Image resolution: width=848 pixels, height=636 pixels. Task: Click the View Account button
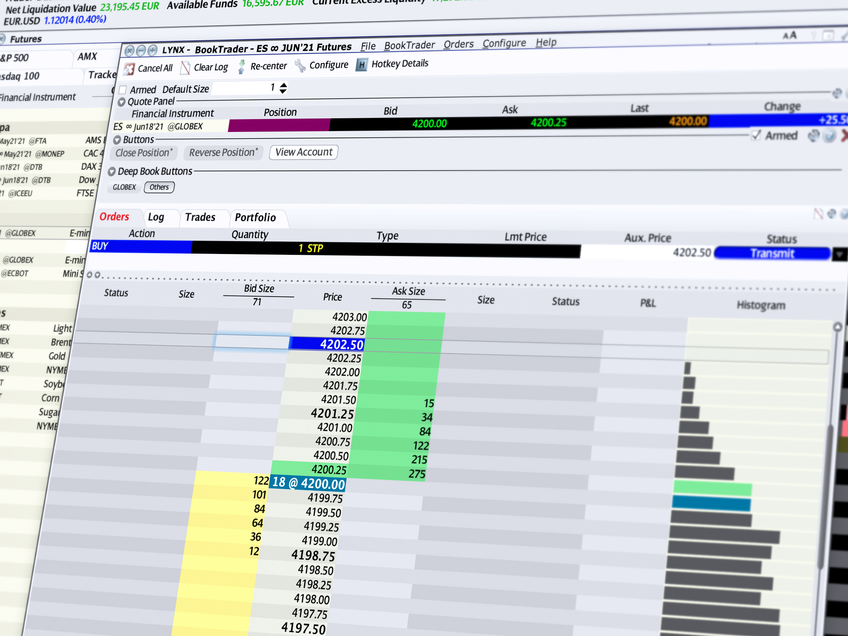pos(304,152)
